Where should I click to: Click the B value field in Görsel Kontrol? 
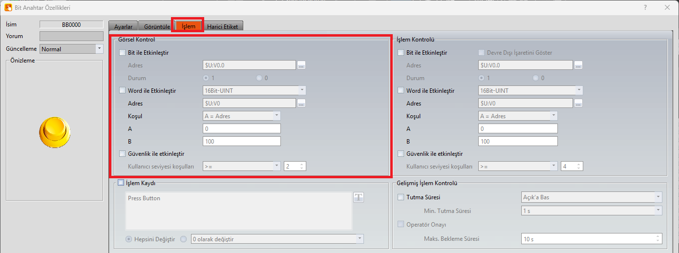(241, 141)
